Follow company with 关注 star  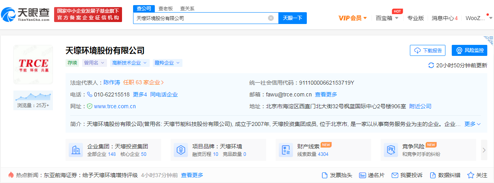(x=471, y=175)
